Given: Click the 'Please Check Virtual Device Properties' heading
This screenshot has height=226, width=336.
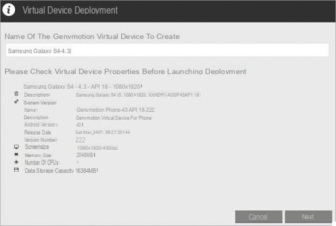Looking at the screenshot, I should [126, 72].
